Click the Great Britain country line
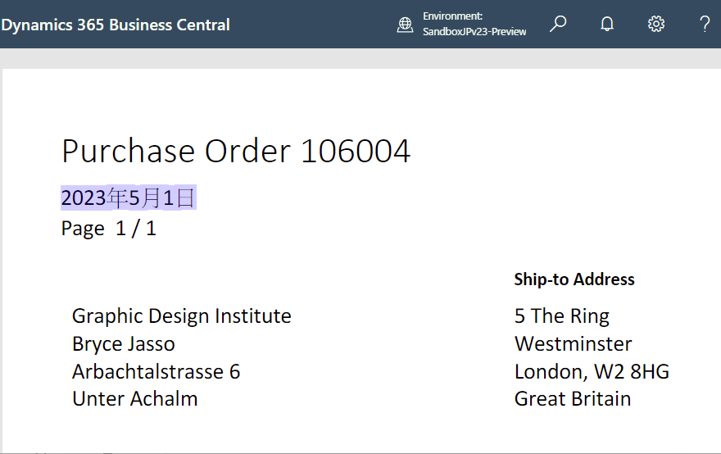 (573, 399)
